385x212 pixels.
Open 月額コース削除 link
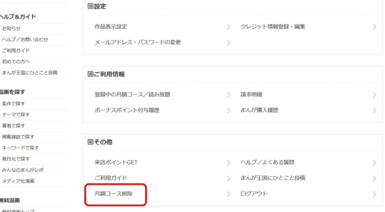pyautogui.click(x=113, y=193)
